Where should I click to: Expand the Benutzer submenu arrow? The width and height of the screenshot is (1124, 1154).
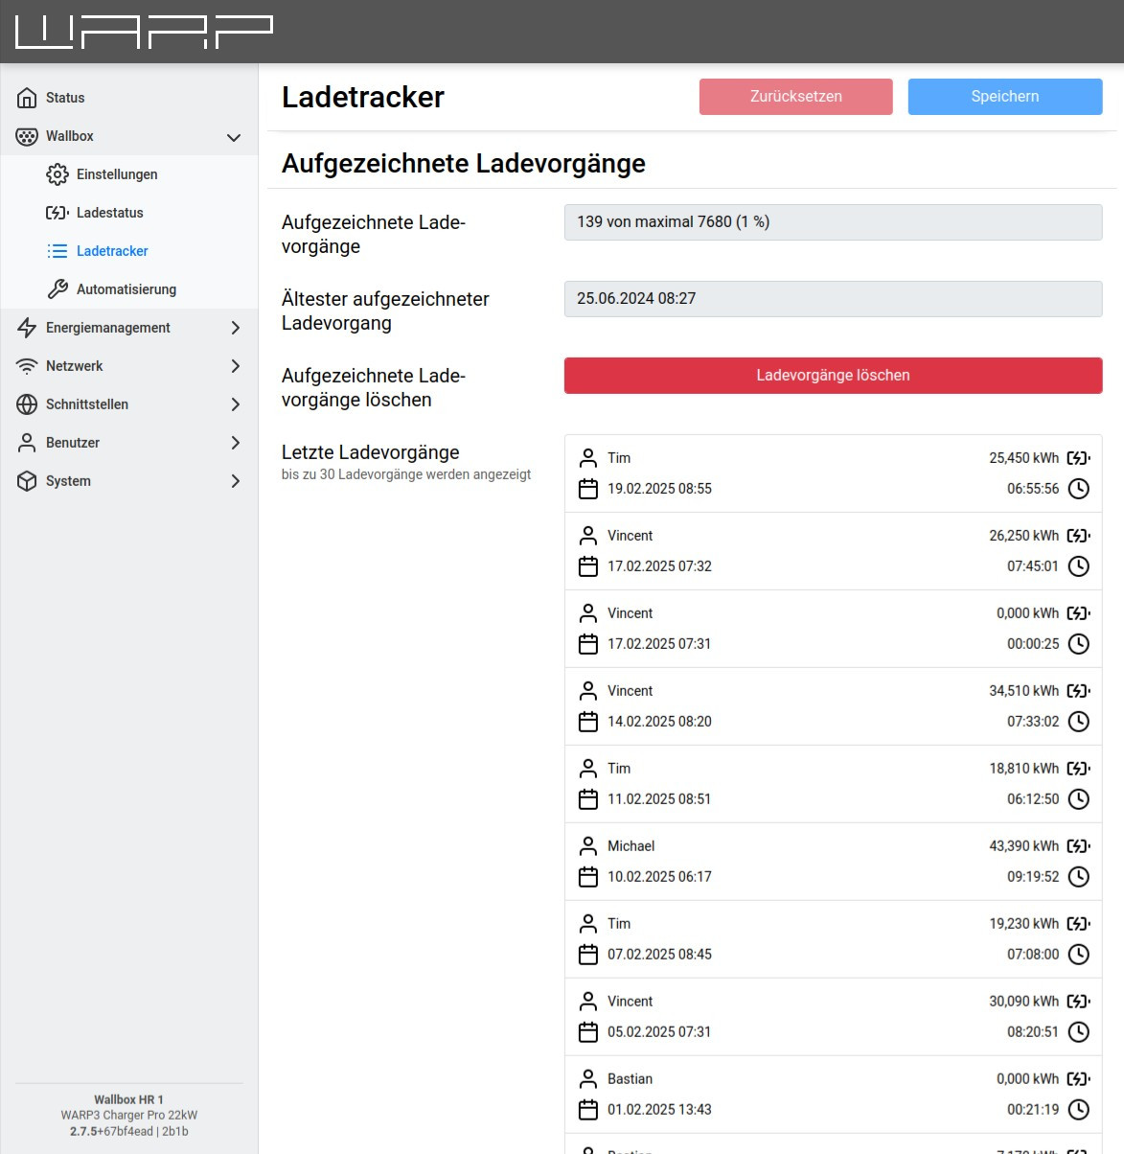point(236,443)
